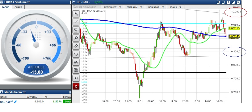The image size is (252, 112).
Task: Select the aA text annotation tool
Action: 76,62
